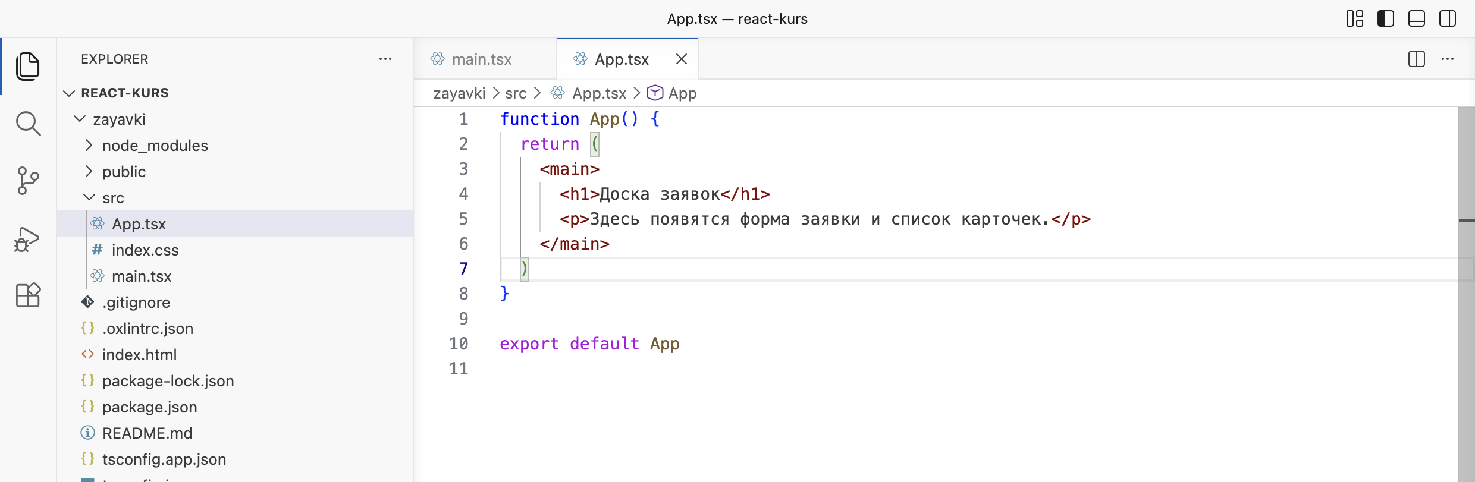
Task: Click zayavki breadcrumb segment
Action: click(x=459, y=93)
